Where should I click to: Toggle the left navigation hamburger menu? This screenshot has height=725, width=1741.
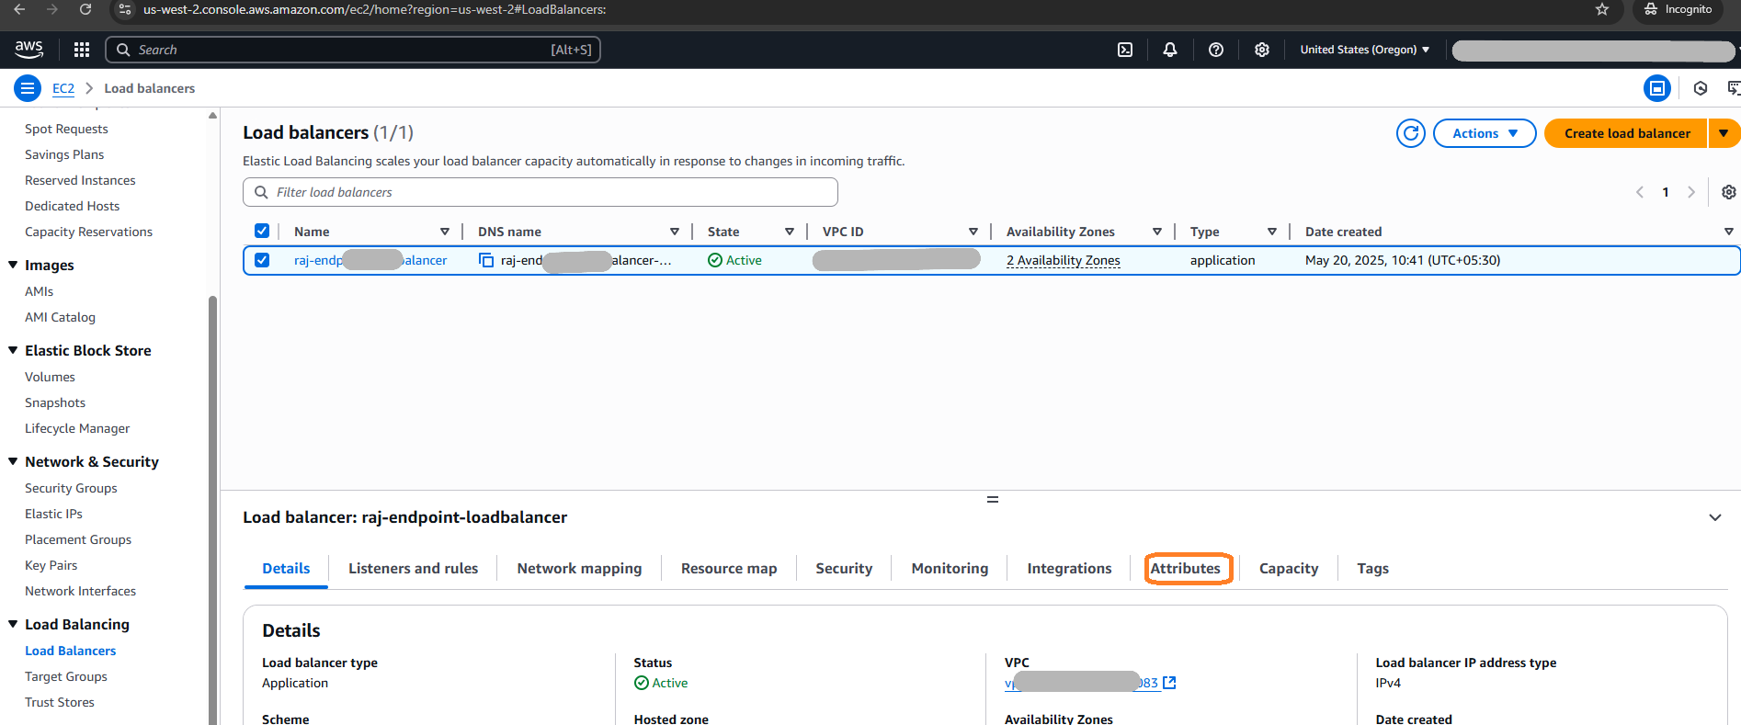pyautogui.click(x=28, y=88)
